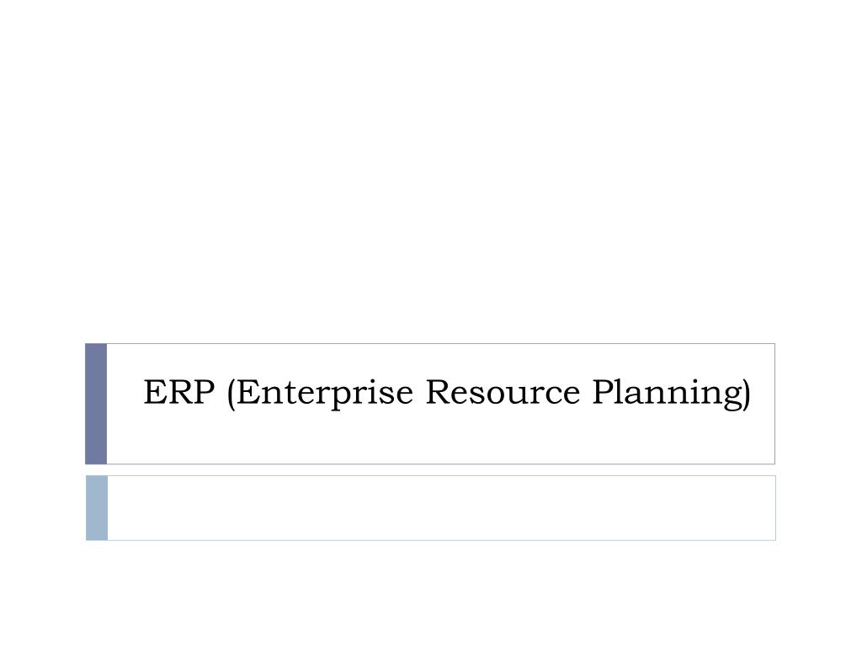Click the letter "E" at start of "ERP"

point(154,392)
